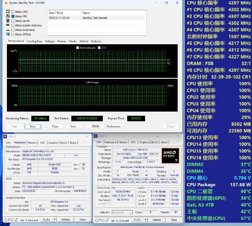Toggle the CPU temperature graph checkbox
252x226 pixels.
click(x=99, y=48)
